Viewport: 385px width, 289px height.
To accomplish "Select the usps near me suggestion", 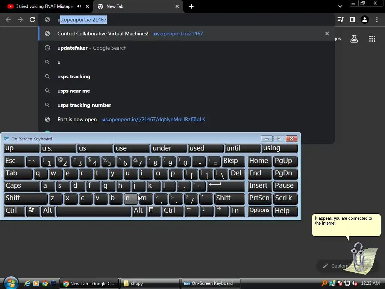I will tap(186, 91).
